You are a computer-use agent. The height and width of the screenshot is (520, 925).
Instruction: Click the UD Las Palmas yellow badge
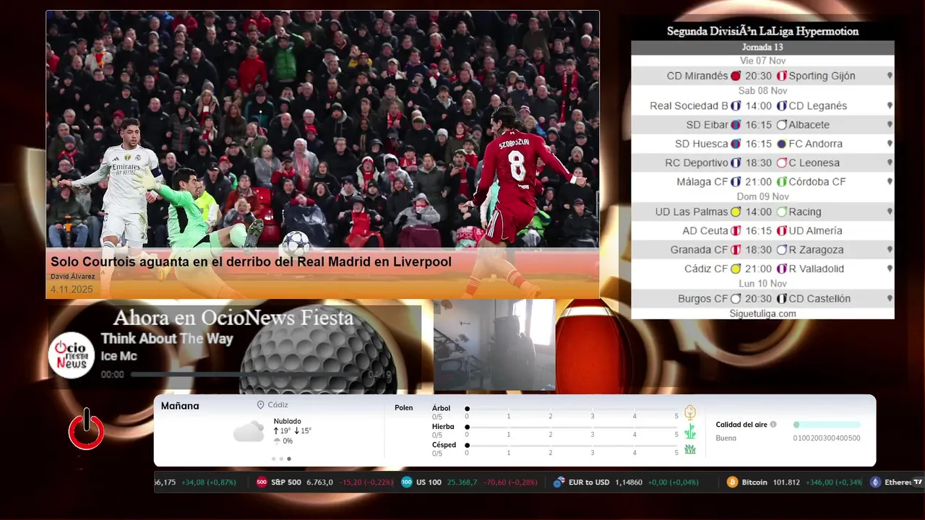coord(736,212)
